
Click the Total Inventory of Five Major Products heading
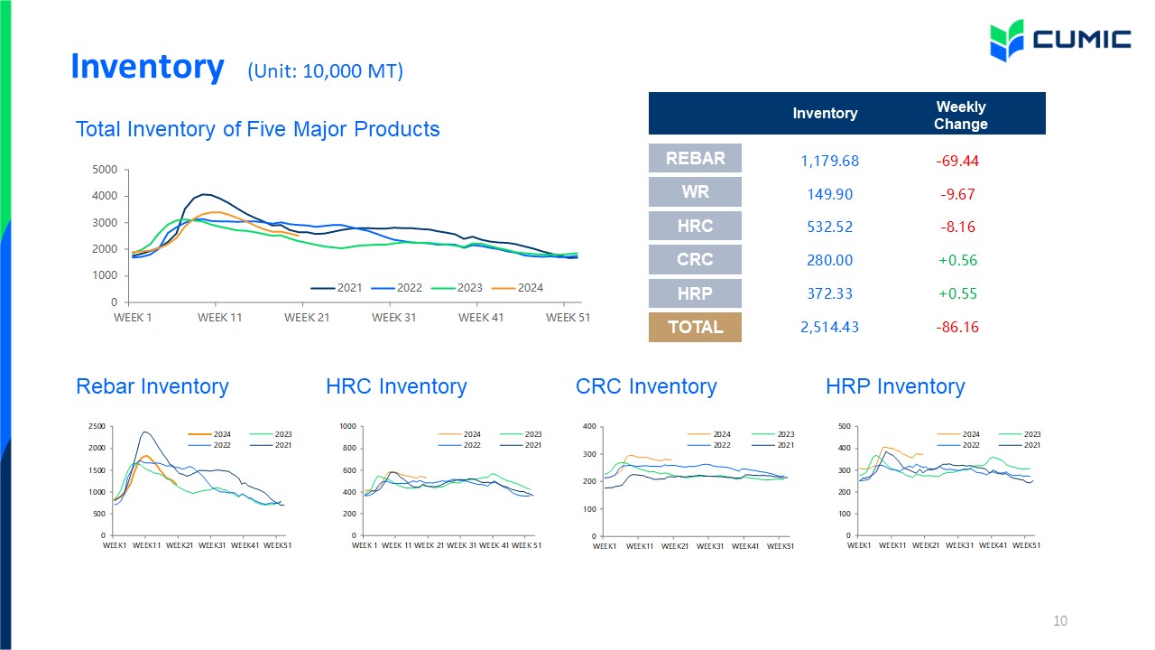point(258,129)
